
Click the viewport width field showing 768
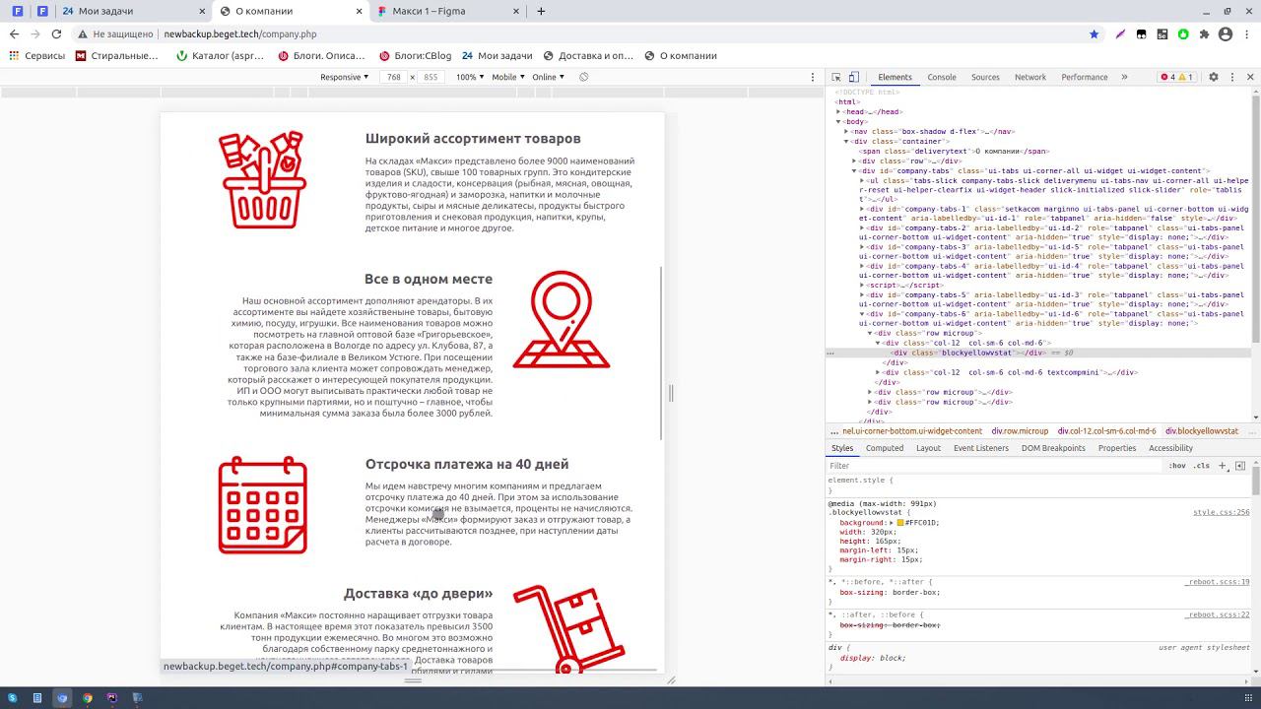coord(394,77)
